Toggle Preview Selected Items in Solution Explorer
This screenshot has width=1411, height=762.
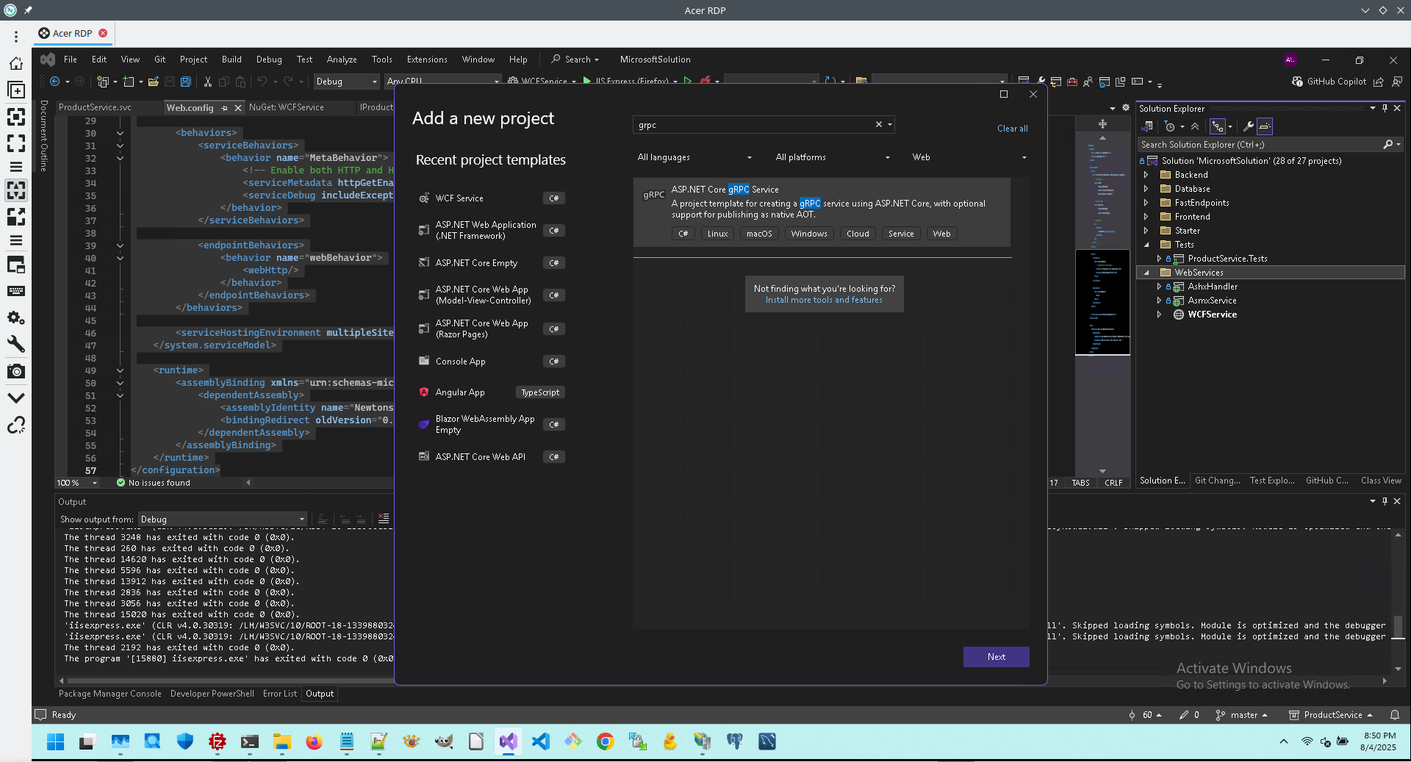[x=1265, y=126]
